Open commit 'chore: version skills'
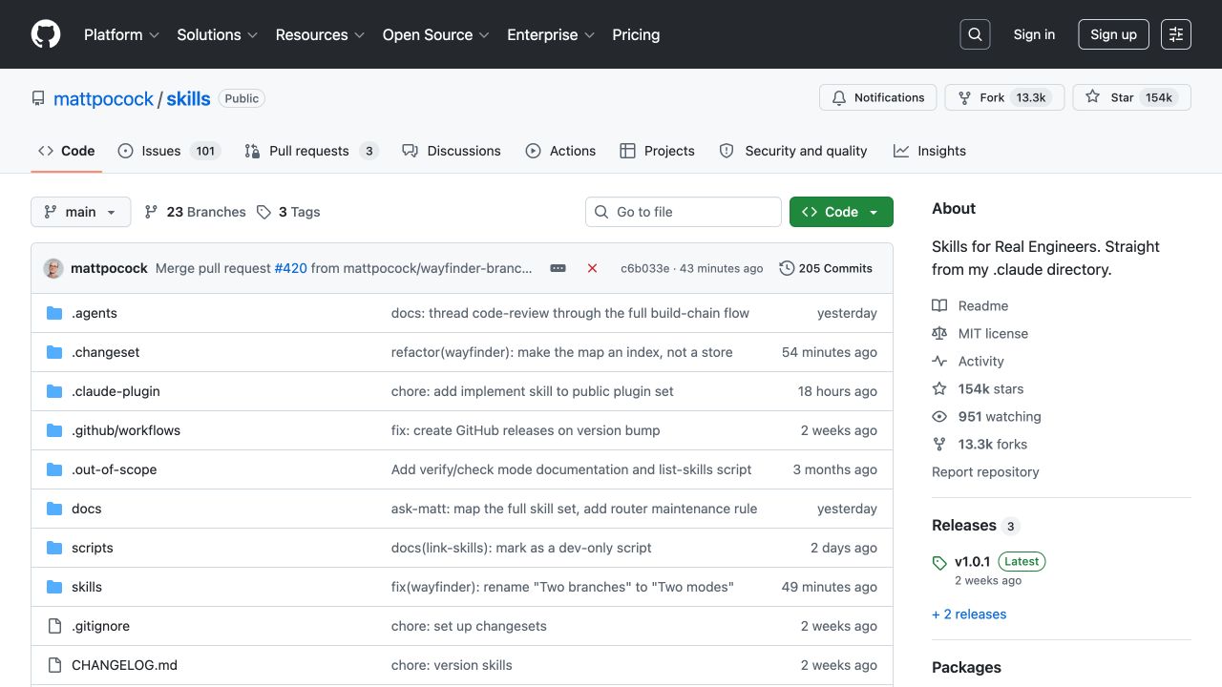 [x=452, y=665]
